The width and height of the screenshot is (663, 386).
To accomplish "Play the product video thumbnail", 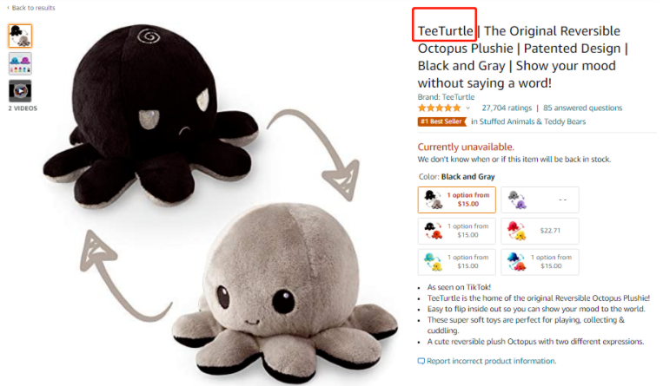I will tap(20, 91).
